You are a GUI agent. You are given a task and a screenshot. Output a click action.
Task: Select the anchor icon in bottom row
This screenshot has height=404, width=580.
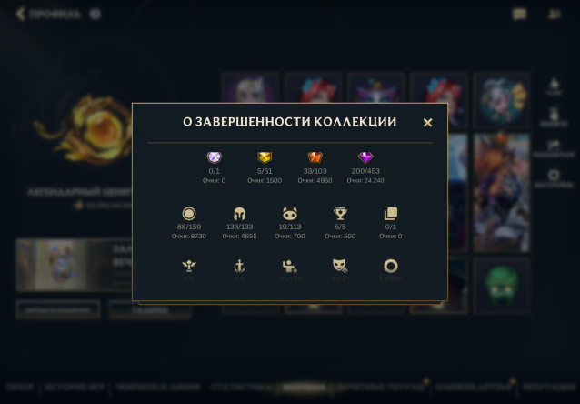(239, 266)
